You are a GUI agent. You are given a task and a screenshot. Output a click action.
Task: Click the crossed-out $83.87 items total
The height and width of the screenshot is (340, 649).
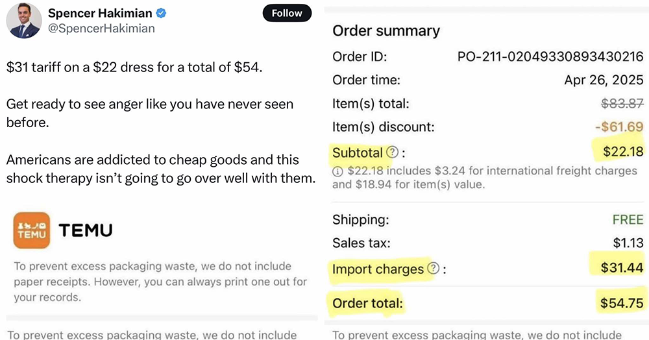click(x=622, y=103)
